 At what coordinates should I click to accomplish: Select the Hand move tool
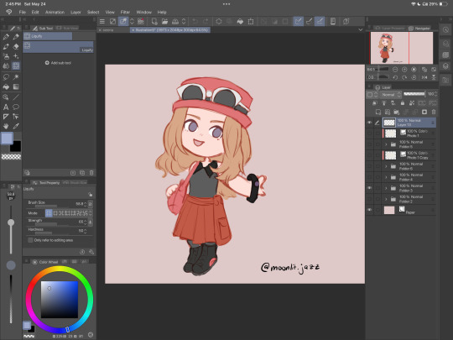click(x=6, y=126)
